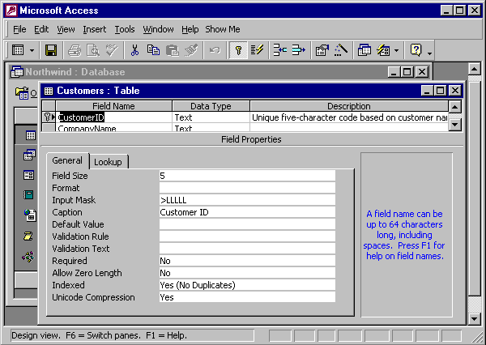Image resolution: width=486 pixels, height=345 pixels.
Task: Click the Office Assistant help icon
Action: (416, 50)
